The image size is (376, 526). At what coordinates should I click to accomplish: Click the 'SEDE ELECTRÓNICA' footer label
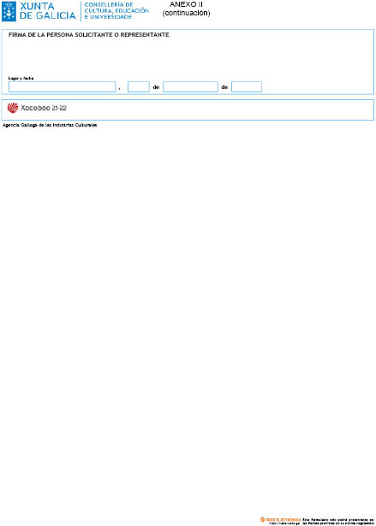pos(283,520)
